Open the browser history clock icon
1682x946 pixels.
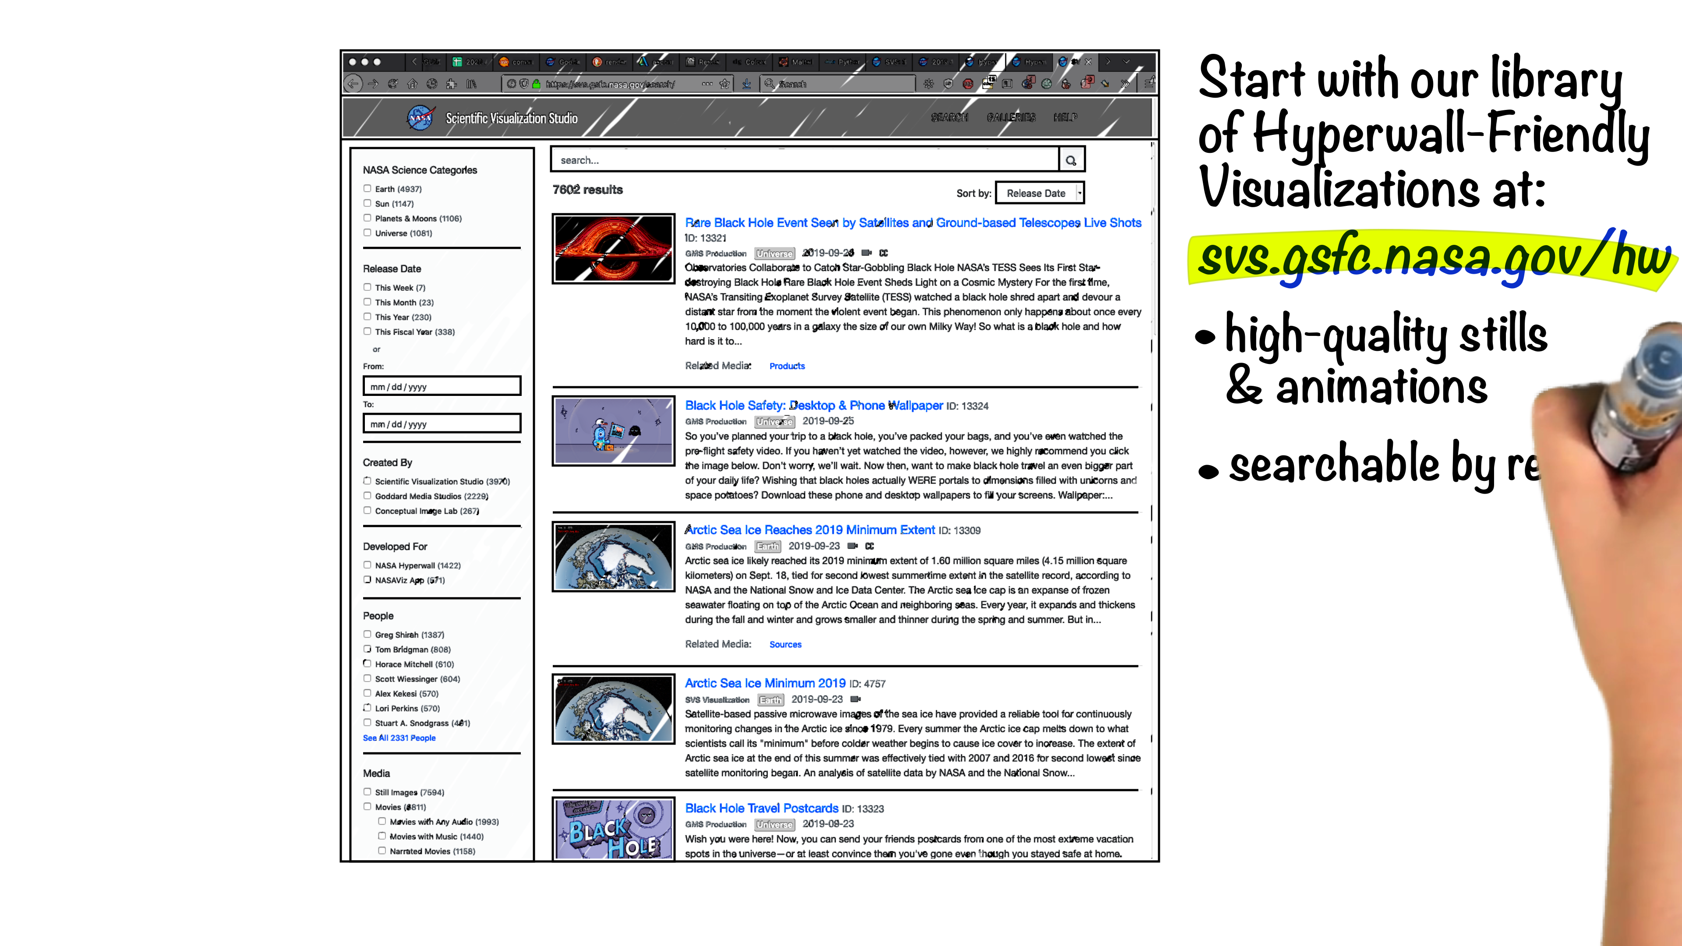431,84
